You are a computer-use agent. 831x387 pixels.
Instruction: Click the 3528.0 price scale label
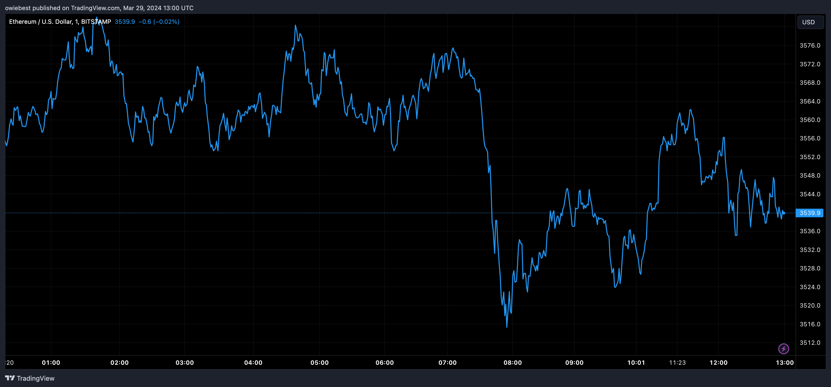coord(810,268)
